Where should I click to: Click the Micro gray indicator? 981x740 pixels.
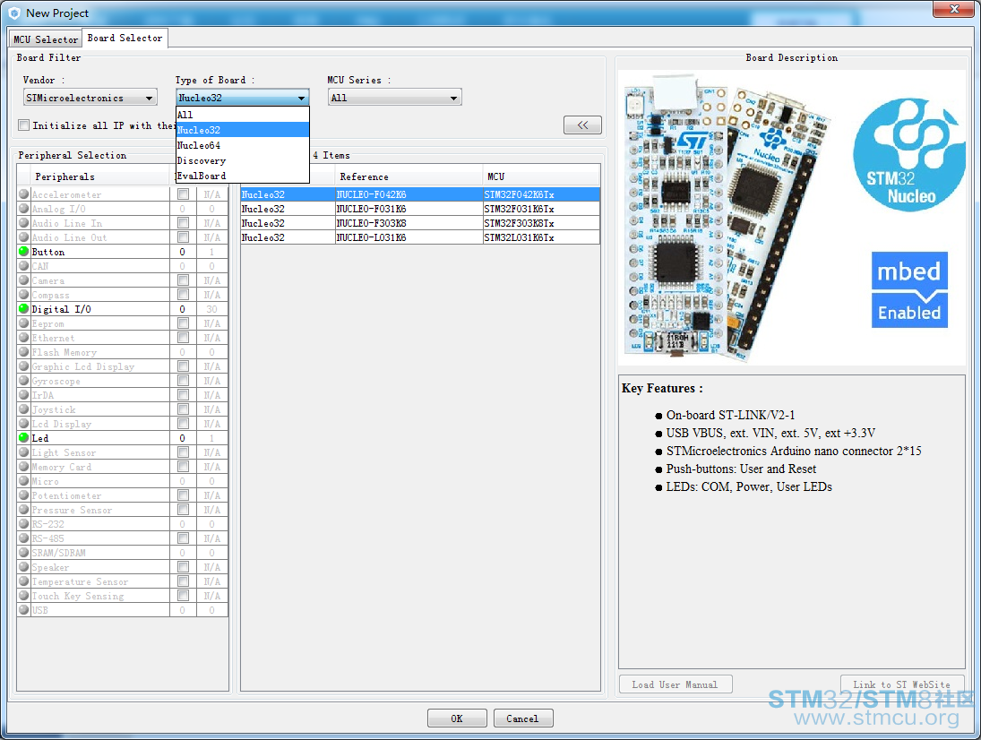coord(24,481)
